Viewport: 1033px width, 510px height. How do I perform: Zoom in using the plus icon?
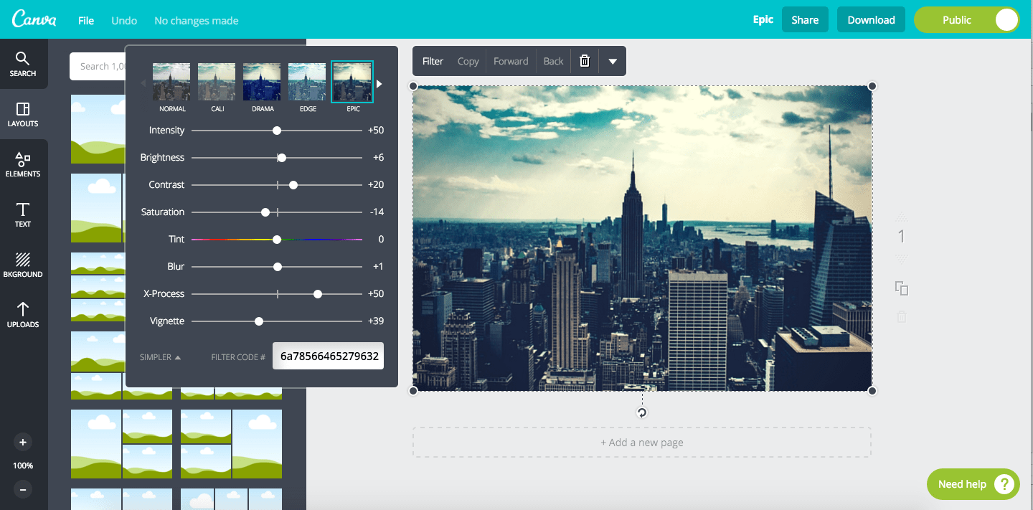[x=23, y=443]
